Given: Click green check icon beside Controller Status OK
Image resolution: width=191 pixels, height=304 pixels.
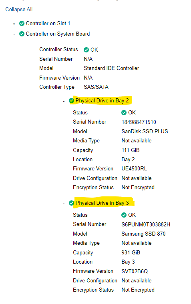Looking at the screenshot, I should pos(86,50).
